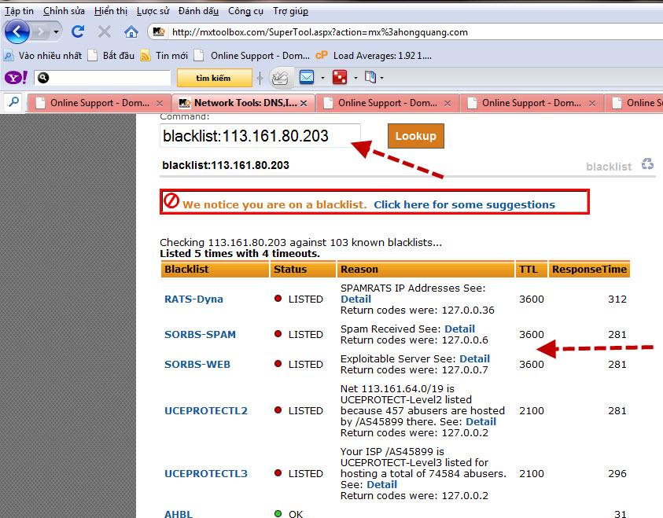
Task: Open the Công cụ menu
Action: [x=245, y=11]
